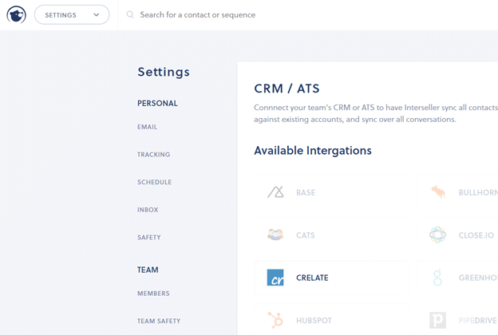Image resolution: width=498 pixels, height=335 pixels.
Task: Click the Close.io logo icon
Action: pos(437,235)
